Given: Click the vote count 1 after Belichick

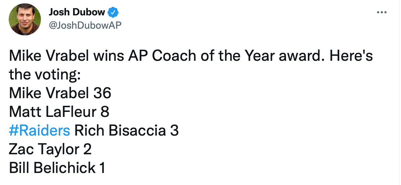Looking at the screenshot, I should click(x=102, y=168).
